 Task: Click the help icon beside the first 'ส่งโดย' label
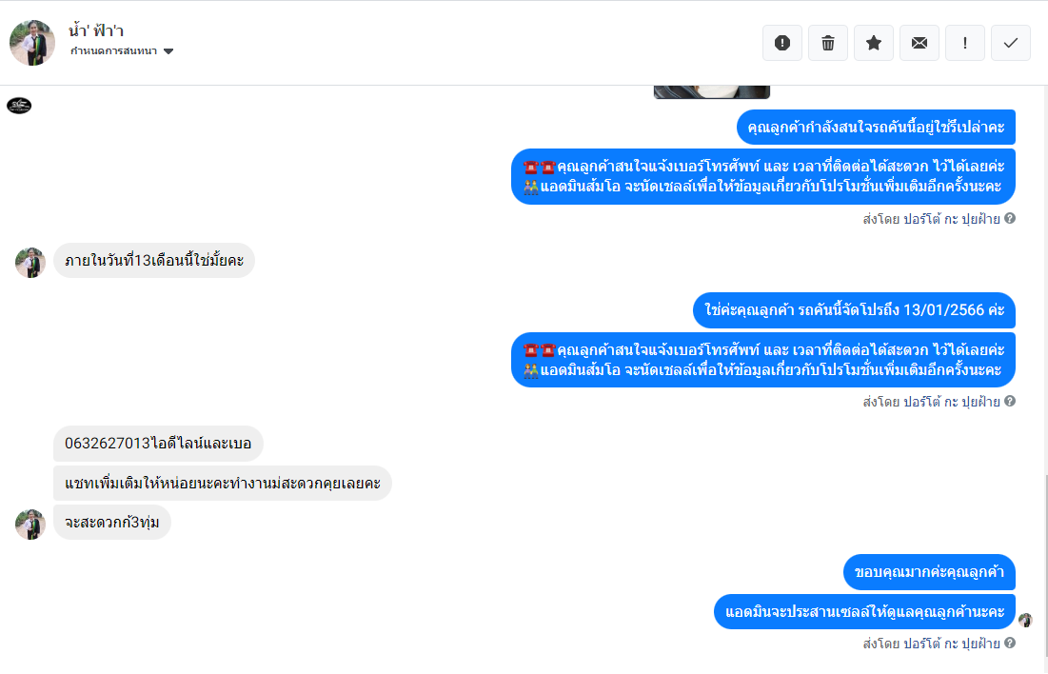point(1010,218)
